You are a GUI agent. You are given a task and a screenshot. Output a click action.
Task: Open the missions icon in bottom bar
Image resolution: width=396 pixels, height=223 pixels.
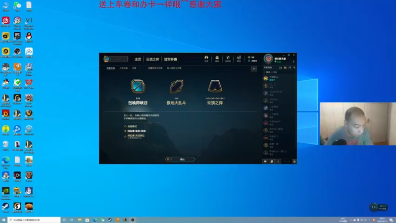pyautogui.click(x=272, y=162)
